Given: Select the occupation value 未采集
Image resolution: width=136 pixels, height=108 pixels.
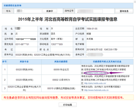Looking at the screenshot, I should [90, 39].
